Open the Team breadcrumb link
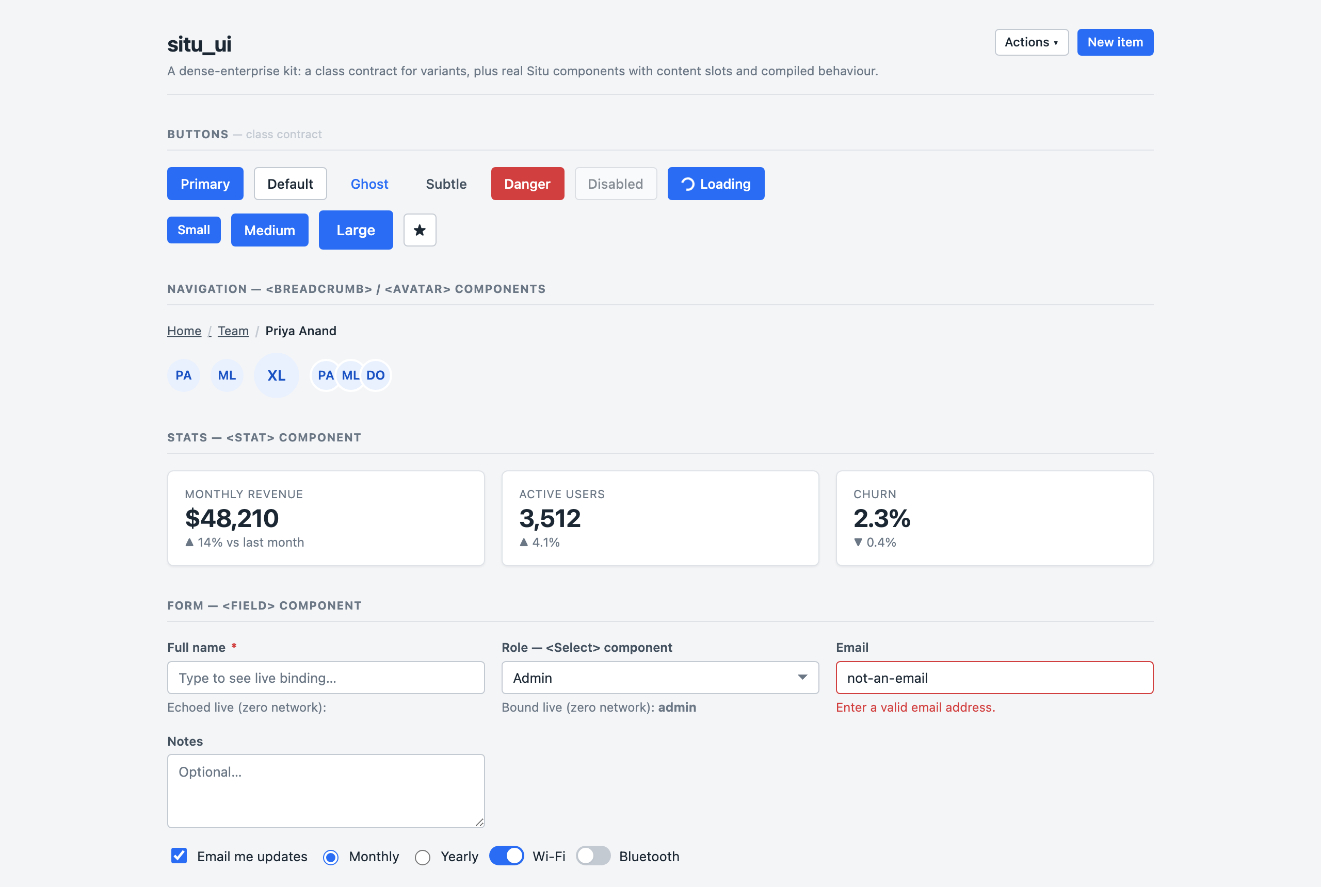The width and height of the screenshot is (1321, 887). 233,331
